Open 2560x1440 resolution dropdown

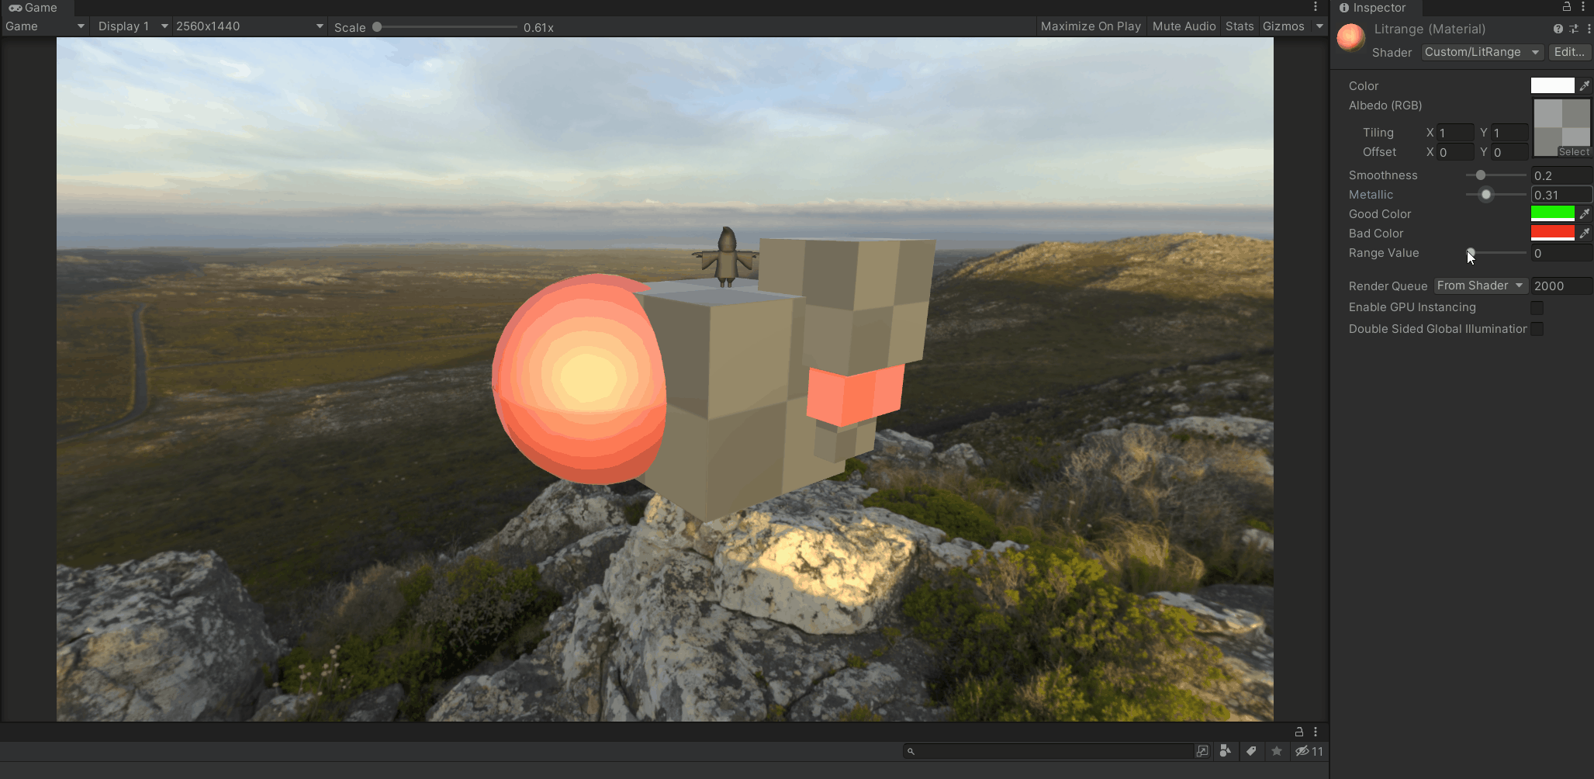[250, 26]
